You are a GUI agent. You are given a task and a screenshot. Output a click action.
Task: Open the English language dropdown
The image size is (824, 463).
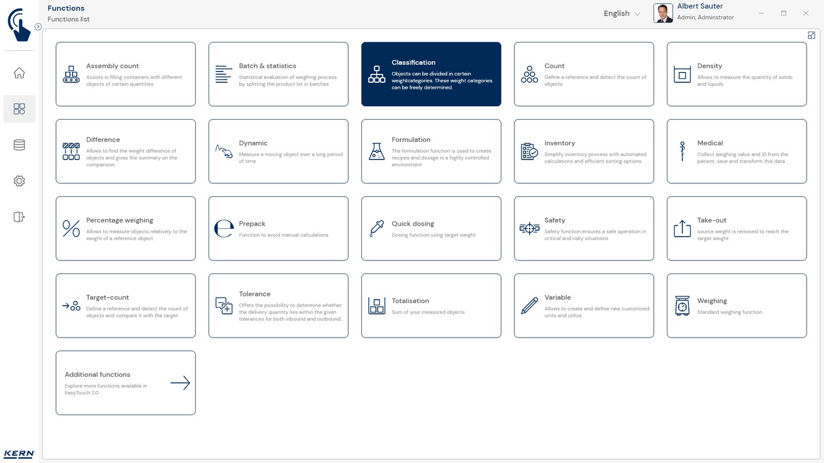tap(621, 14)
